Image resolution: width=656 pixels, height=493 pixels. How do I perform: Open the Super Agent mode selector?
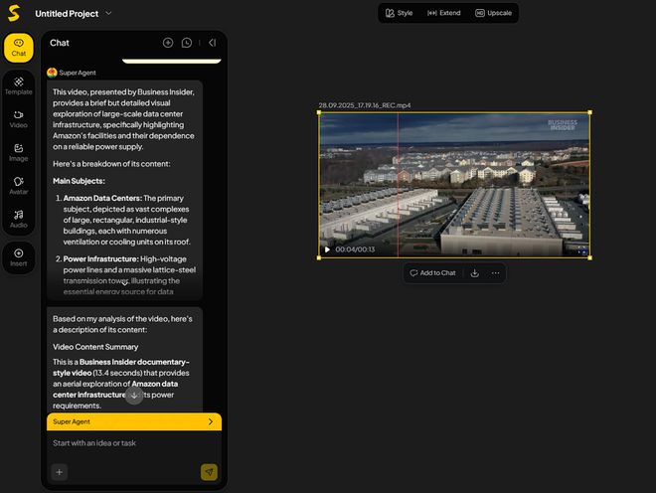click(133, 421)
